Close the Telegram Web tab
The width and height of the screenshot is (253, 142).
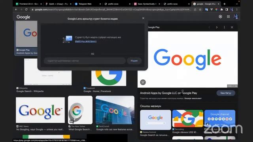coord(100,4)
